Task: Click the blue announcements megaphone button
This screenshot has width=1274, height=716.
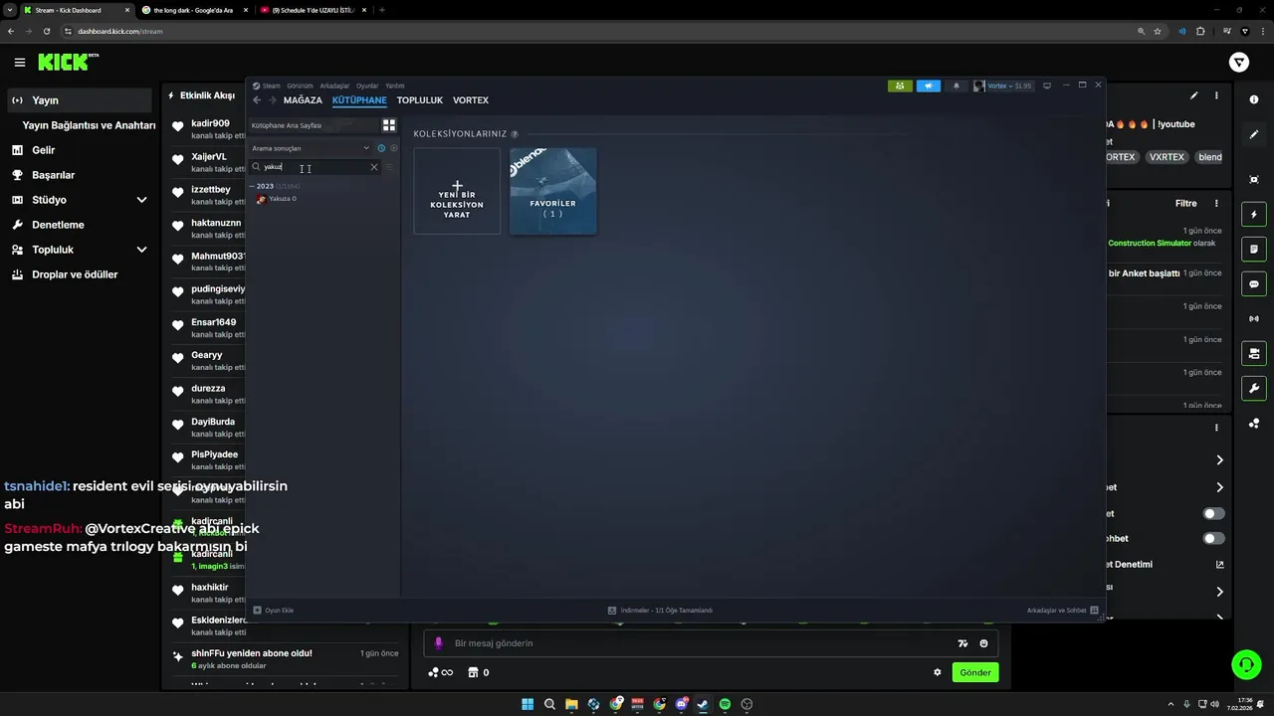Action: tap(928, 86)
